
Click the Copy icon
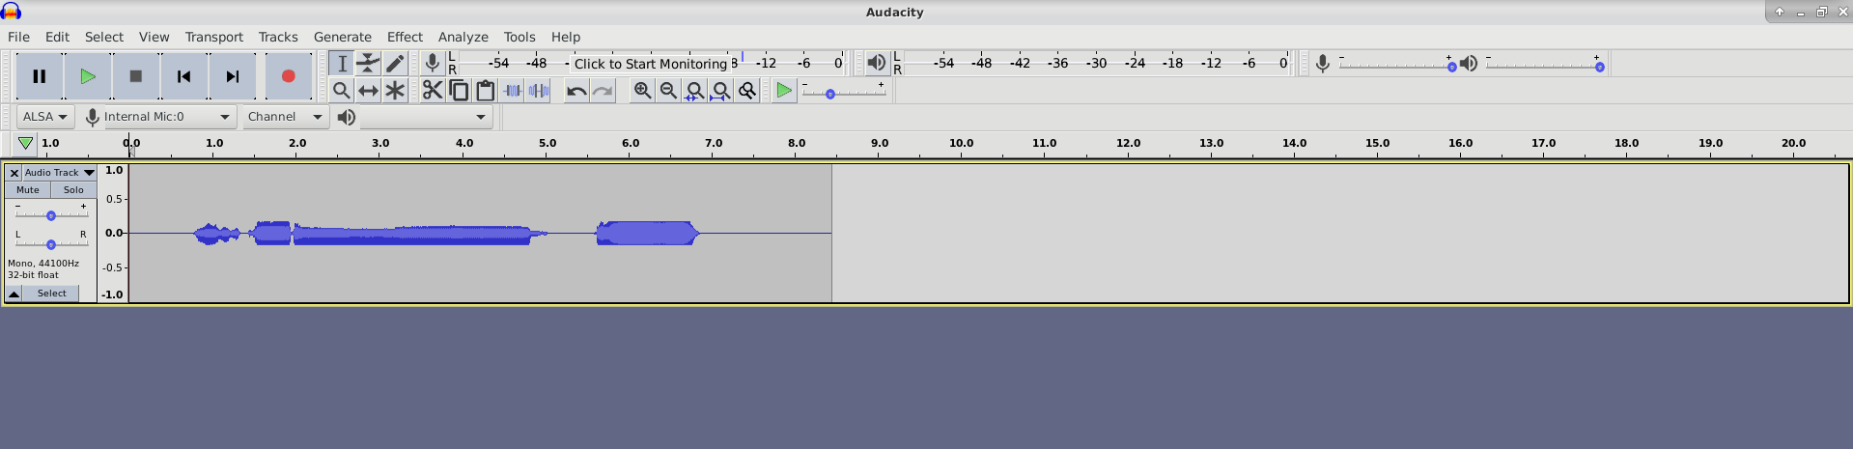(x=459, y=91)
